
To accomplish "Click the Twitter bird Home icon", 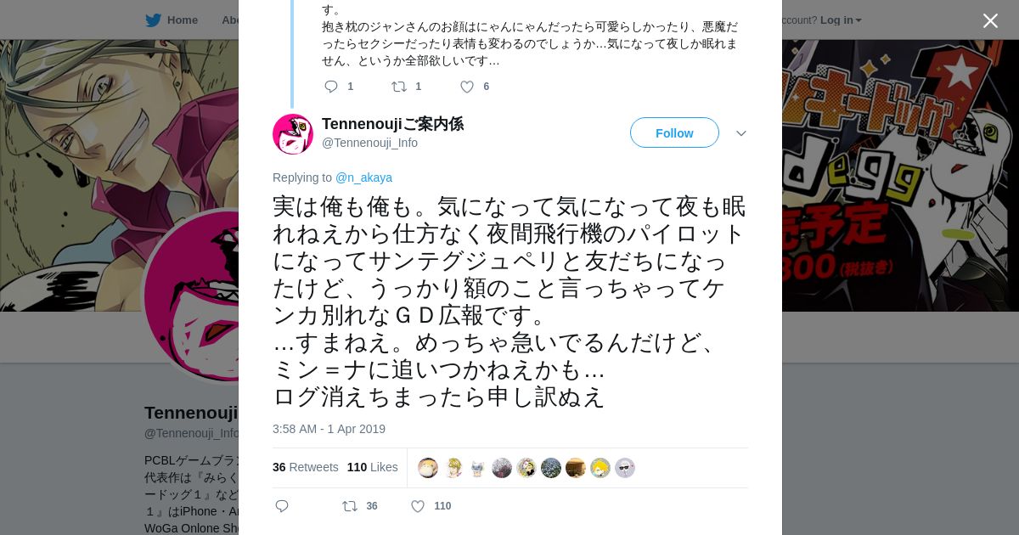I will pyautogui.click(x=153, y=20).
